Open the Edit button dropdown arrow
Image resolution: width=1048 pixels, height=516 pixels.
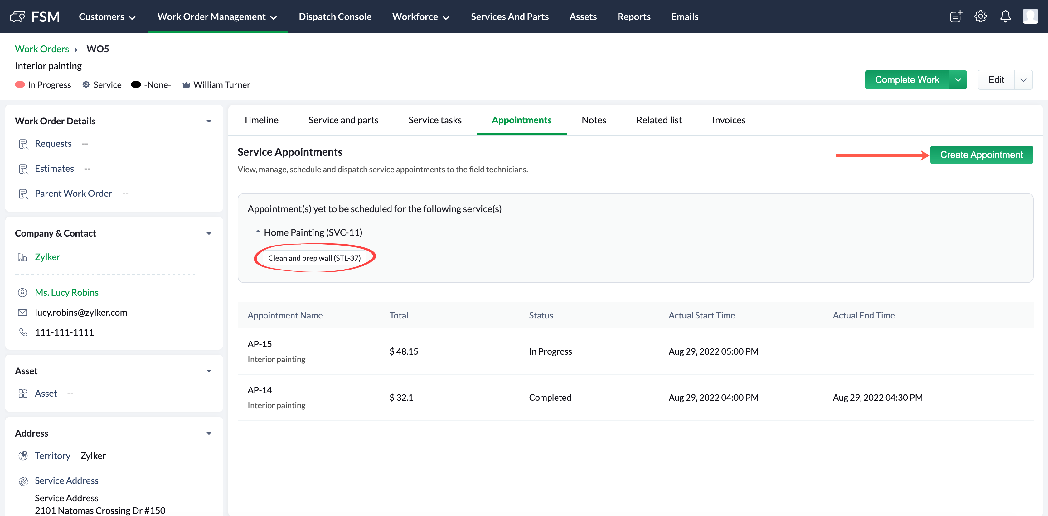pos(1024,80)
